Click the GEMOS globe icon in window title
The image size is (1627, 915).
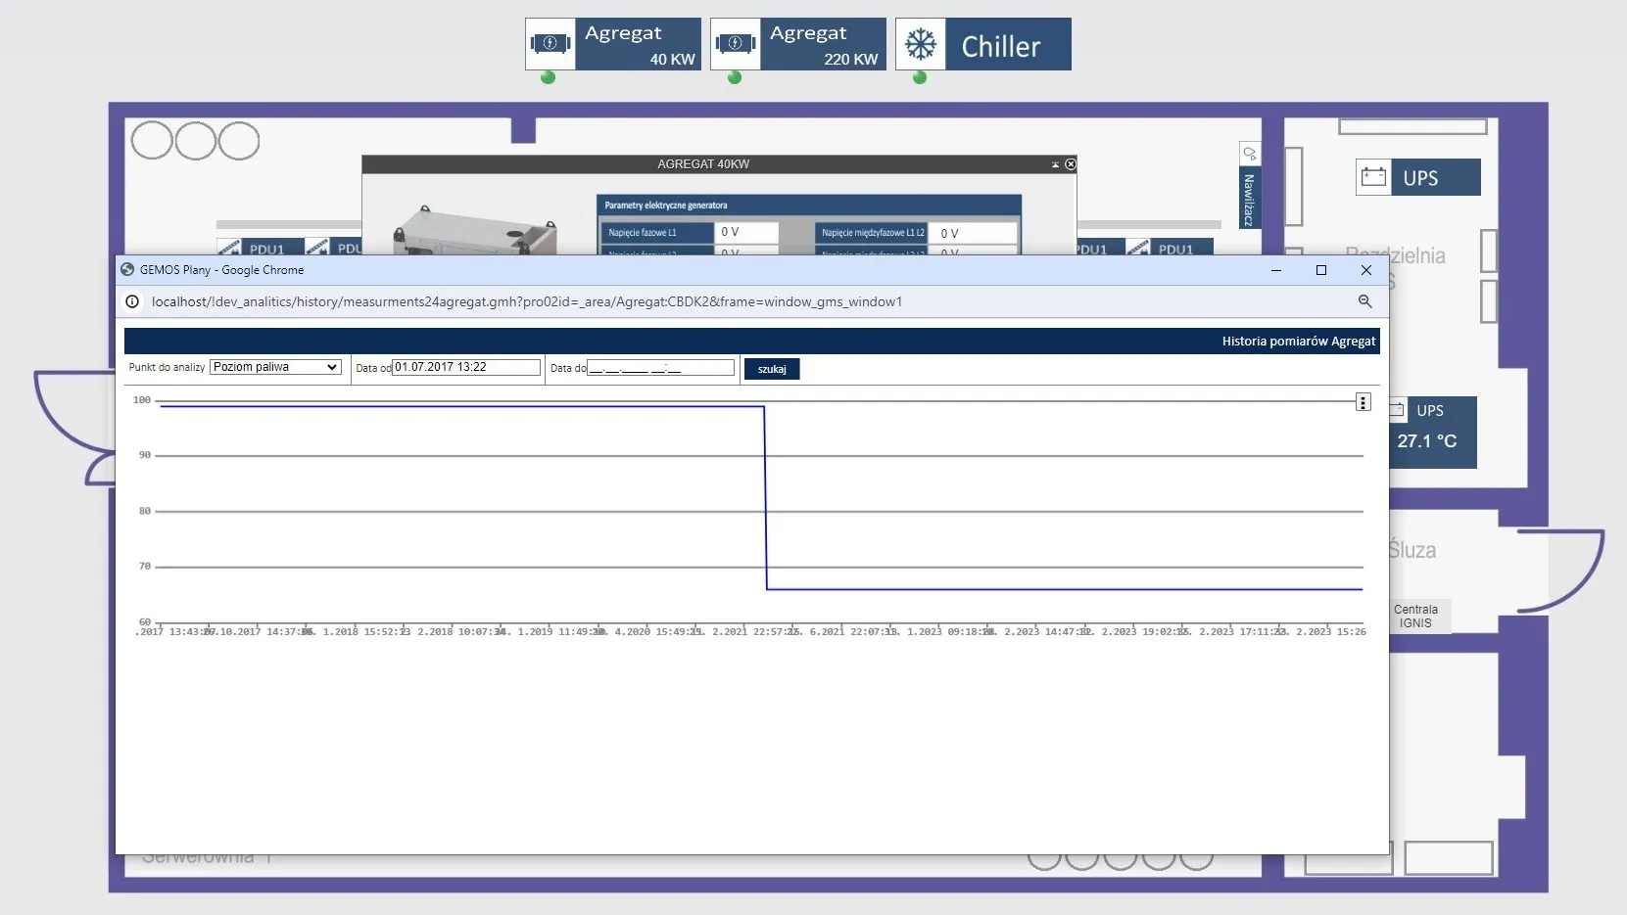pyautogui.click(x=127, y=269)
